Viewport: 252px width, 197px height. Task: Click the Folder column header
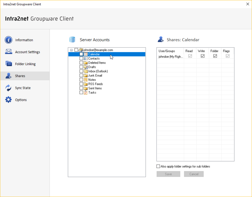point(214,51)
